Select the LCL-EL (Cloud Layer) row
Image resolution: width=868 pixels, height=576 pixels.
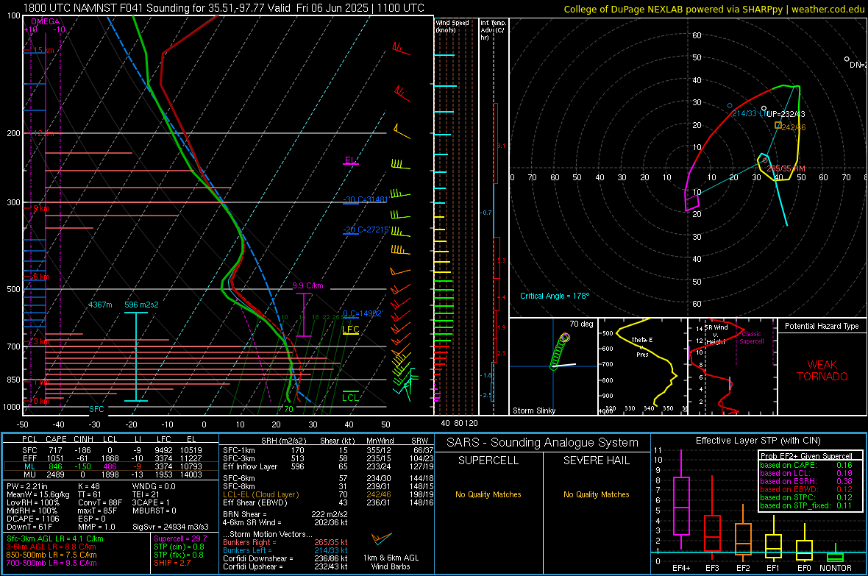[328, 494]
